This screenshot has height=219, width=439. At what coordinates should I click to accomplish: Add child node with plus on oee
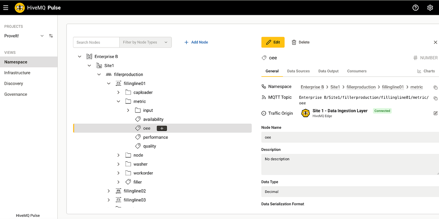tap(162, 128)
